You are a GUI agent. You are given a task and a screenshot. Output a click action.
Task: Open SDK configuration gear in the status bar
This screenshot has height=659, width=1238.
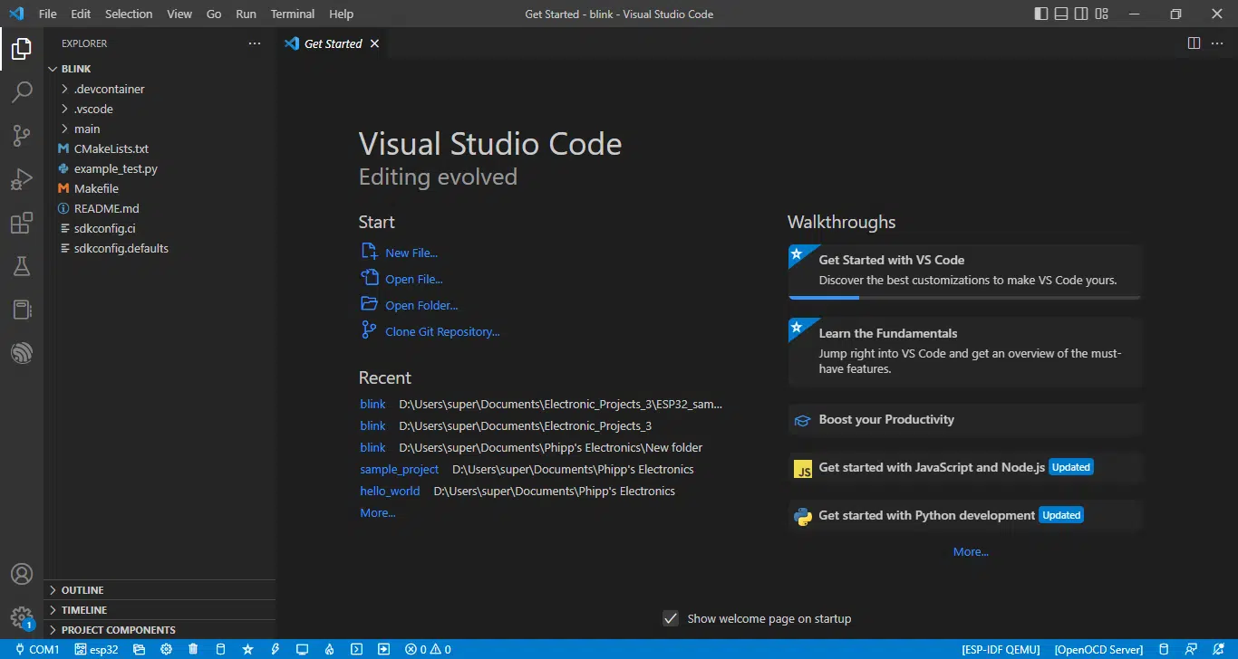click(167, 649)
